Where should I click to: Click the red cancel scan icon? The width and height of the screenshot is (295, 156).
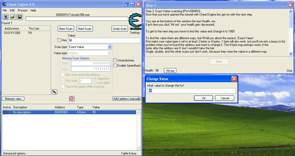(x=72, y=98)
